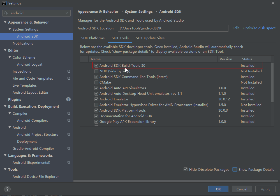The image size is (280, 196).
Task: Click the horizontal scrollbar below content pane
Action: (176, 181)
